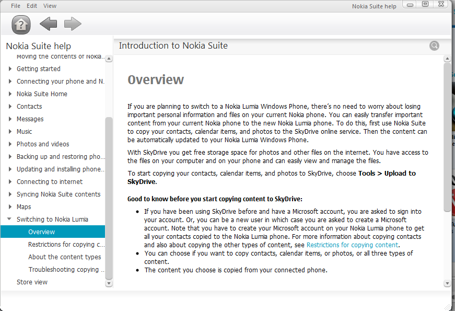Open the Nokia Suite Home topic
Viewport: 455px width, 311px height.
(x=42, y=94)
